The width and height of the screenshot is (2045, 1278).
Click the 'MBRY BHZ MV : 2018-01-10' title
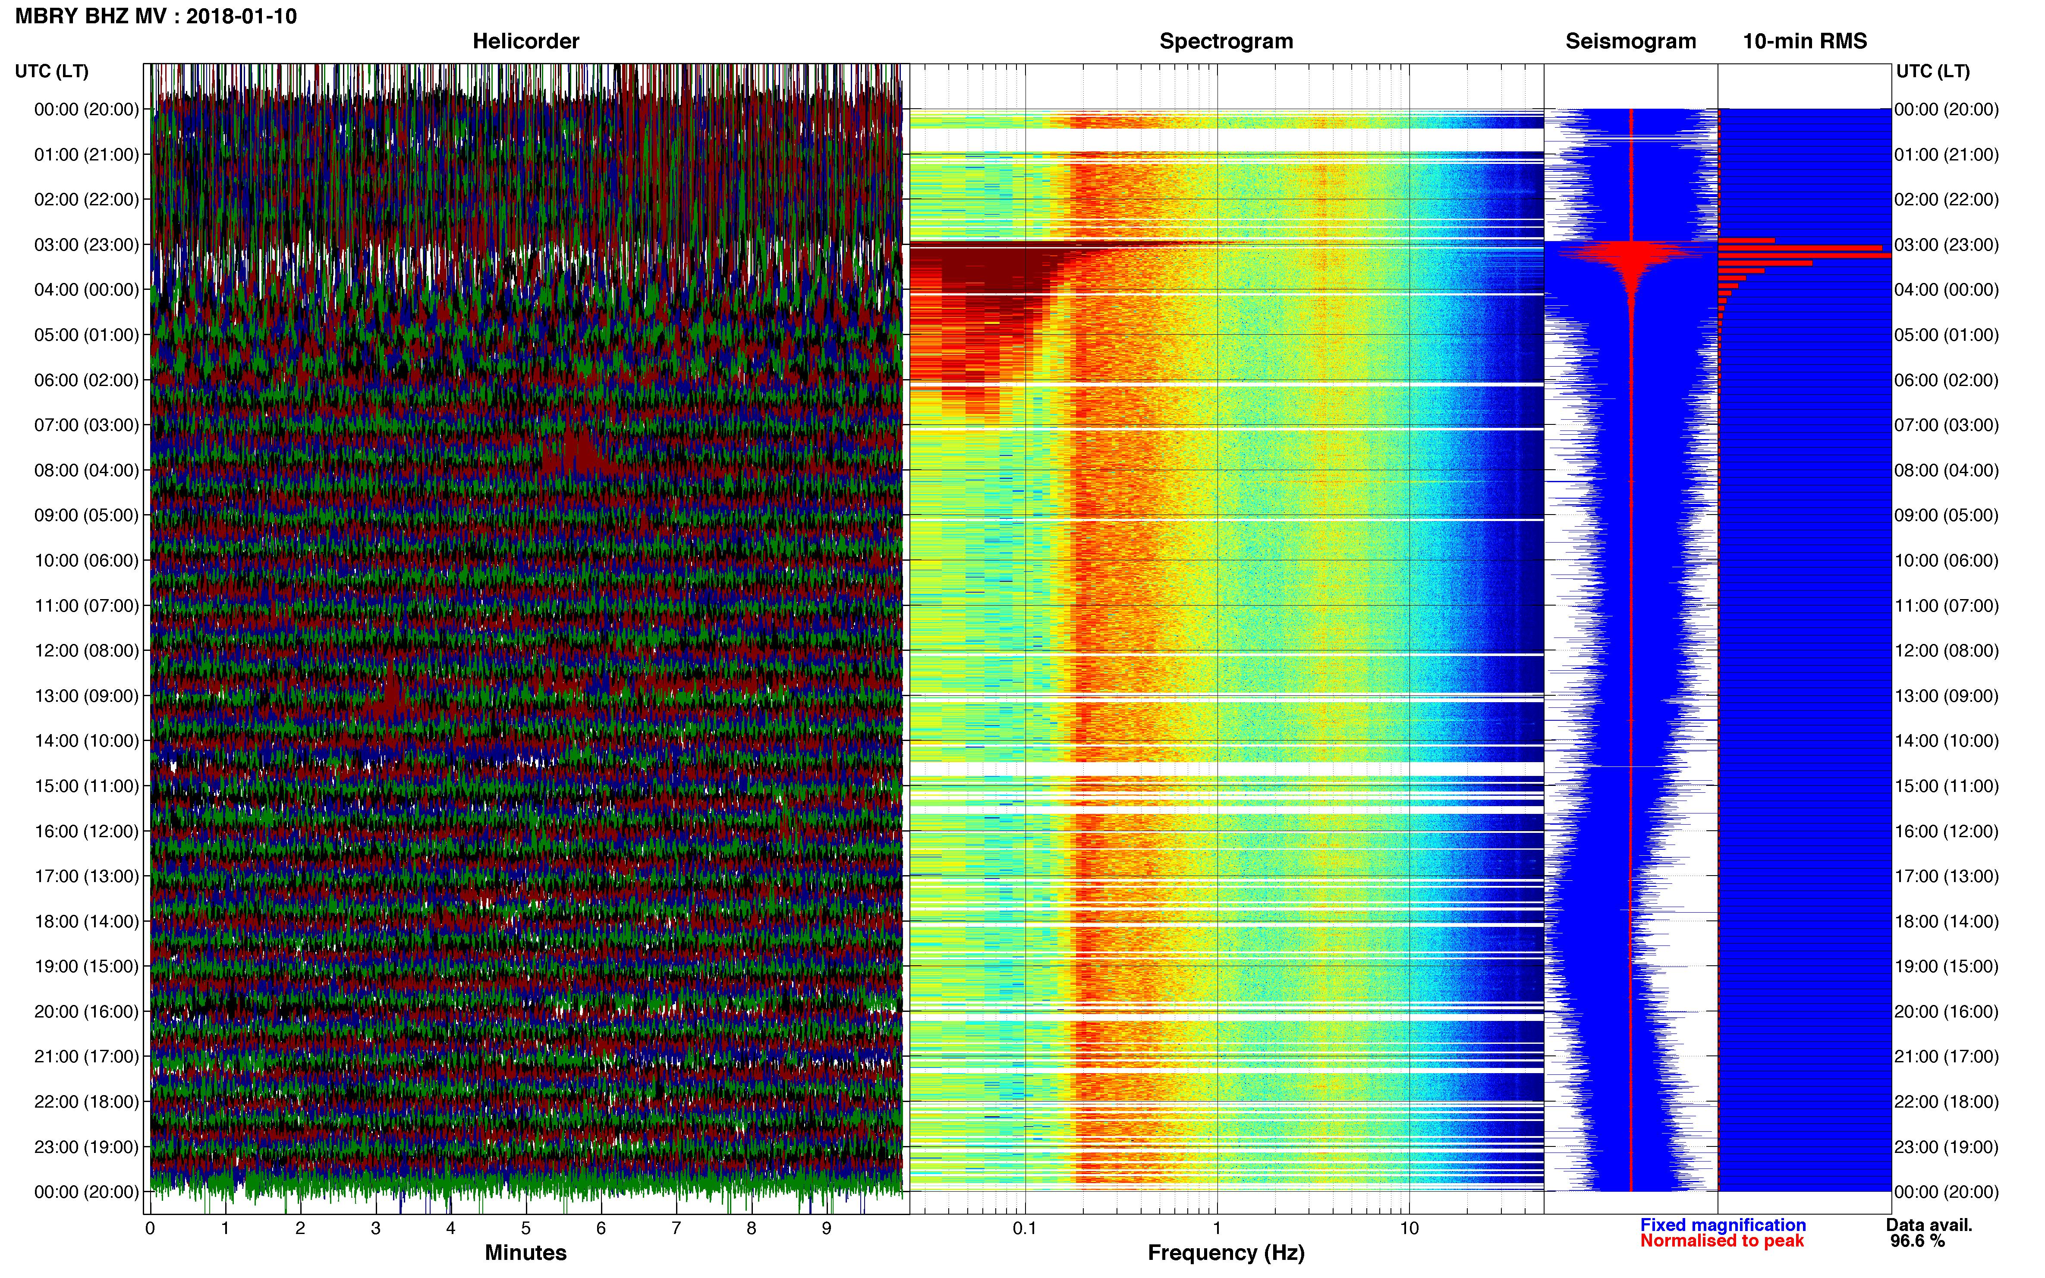157,16
